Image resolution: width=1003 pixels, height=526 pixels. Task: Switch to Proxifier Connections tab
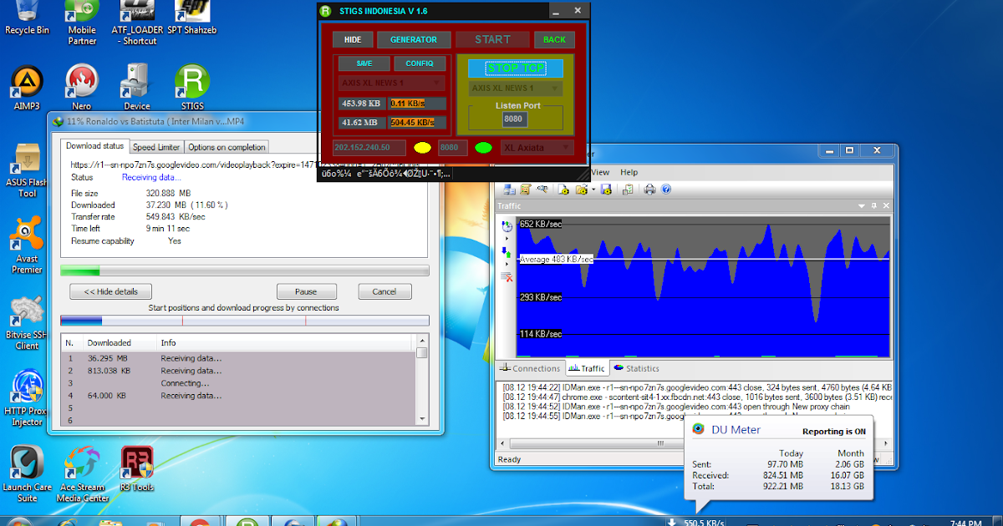tap(529, 368)
